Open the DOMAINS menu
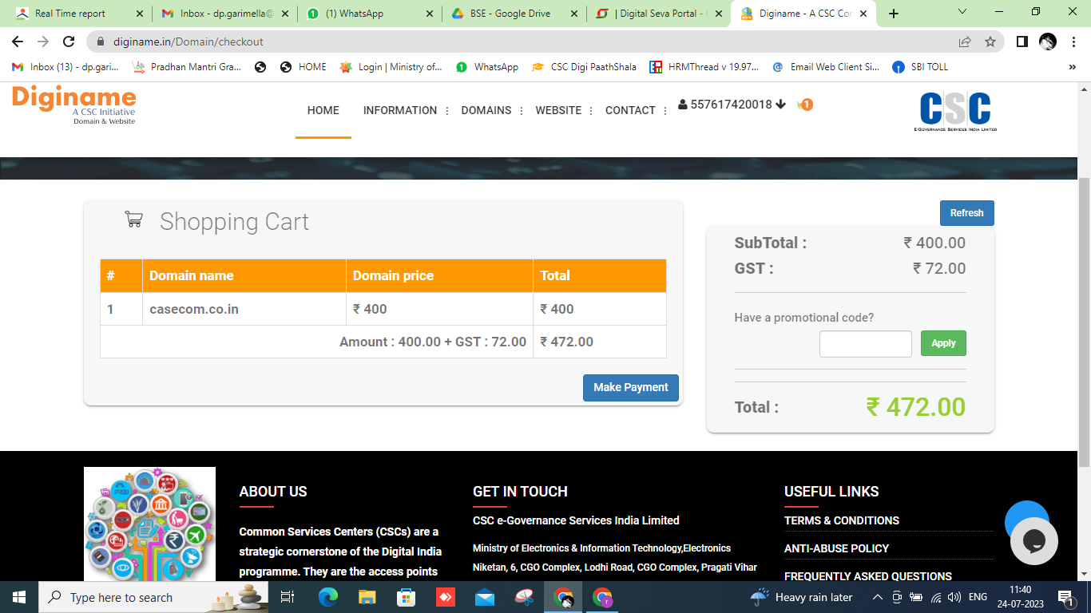 tap(486, 110)
